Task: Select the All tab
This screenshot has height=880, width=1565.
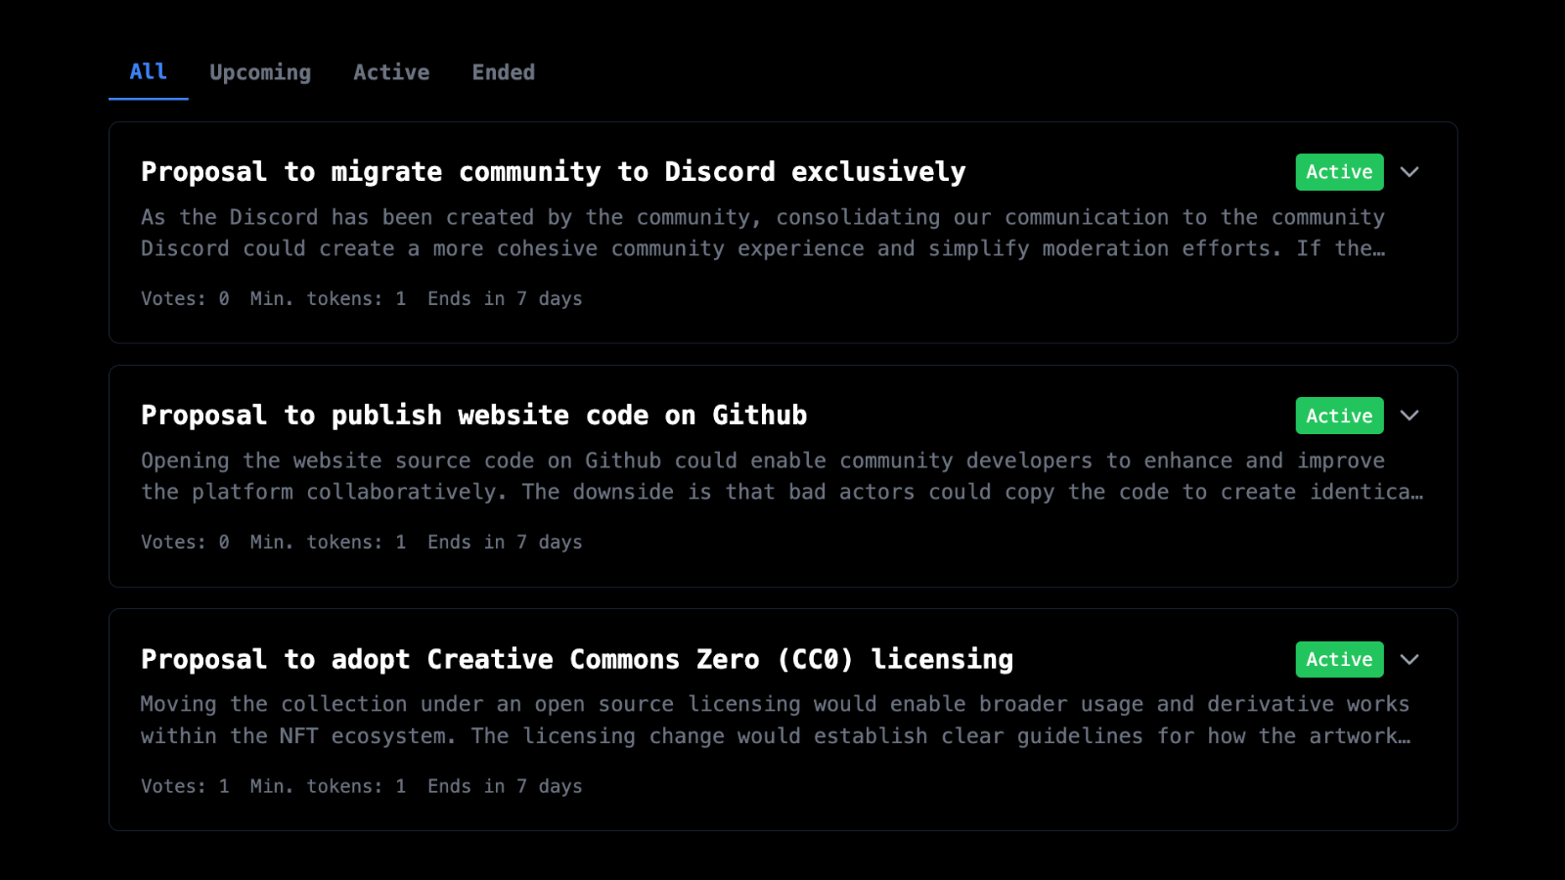Action: [149, 72]
